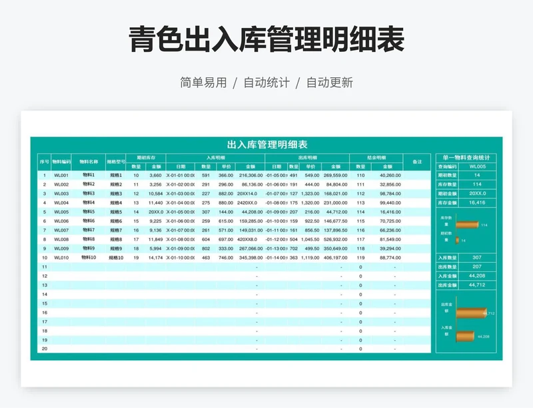Select cell WL001 in material code column
The height and width of the screenshot is (408, 533).
click(x=61, y=176)
